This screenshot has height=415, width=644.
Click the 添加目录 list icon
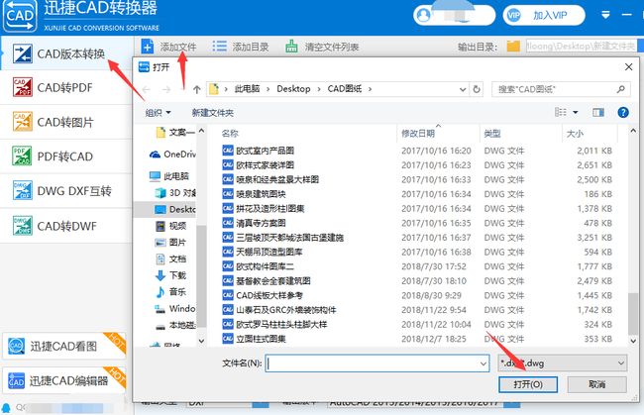219,47
